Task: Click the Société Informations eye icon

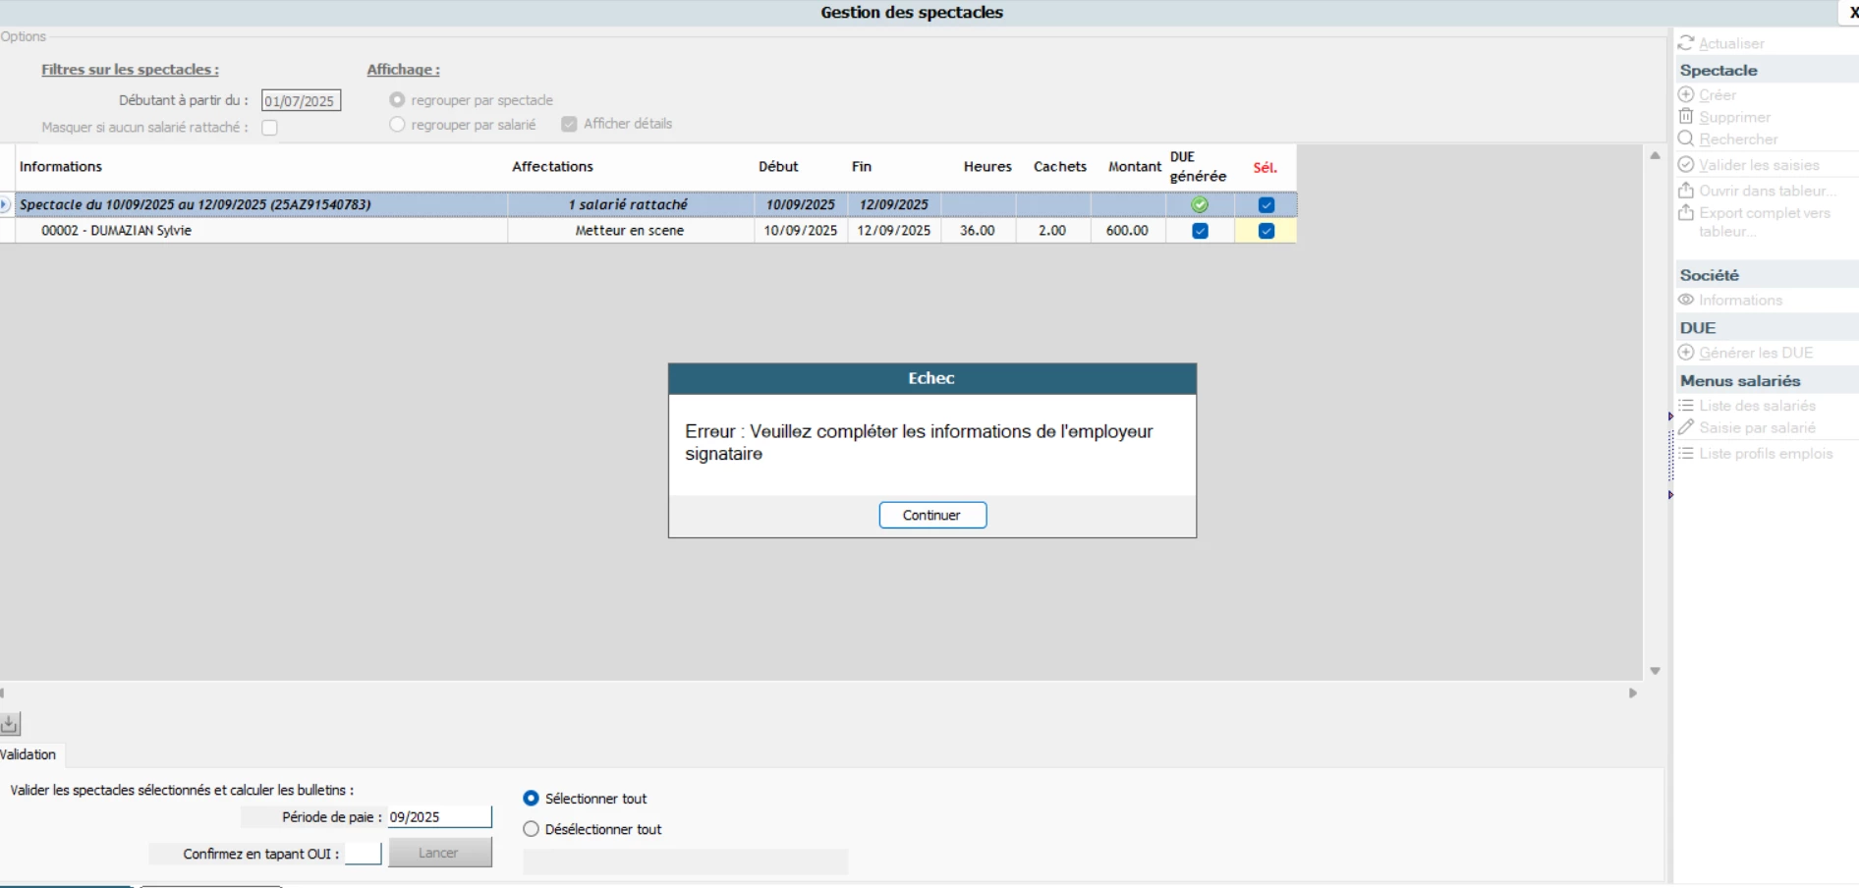Action: (1686, 300)
